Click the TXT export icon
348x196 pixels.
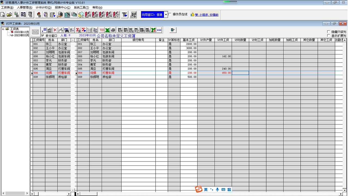pos(102,30)
